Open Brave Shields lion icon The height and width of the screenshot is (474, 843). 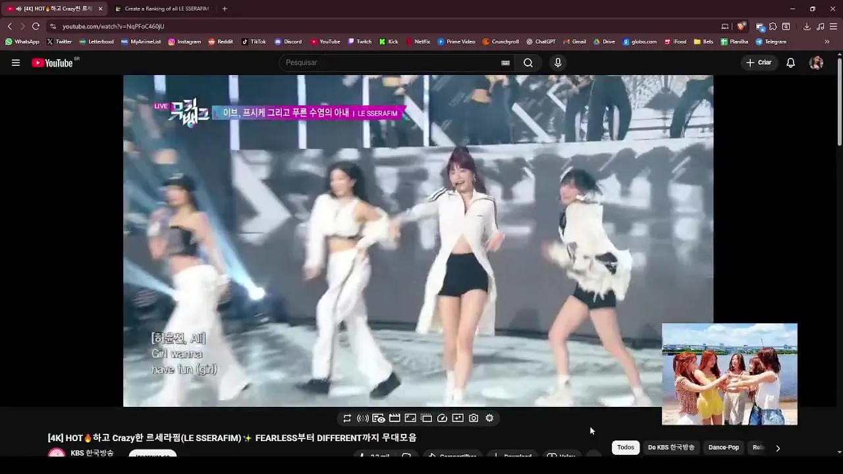point(742,26)
